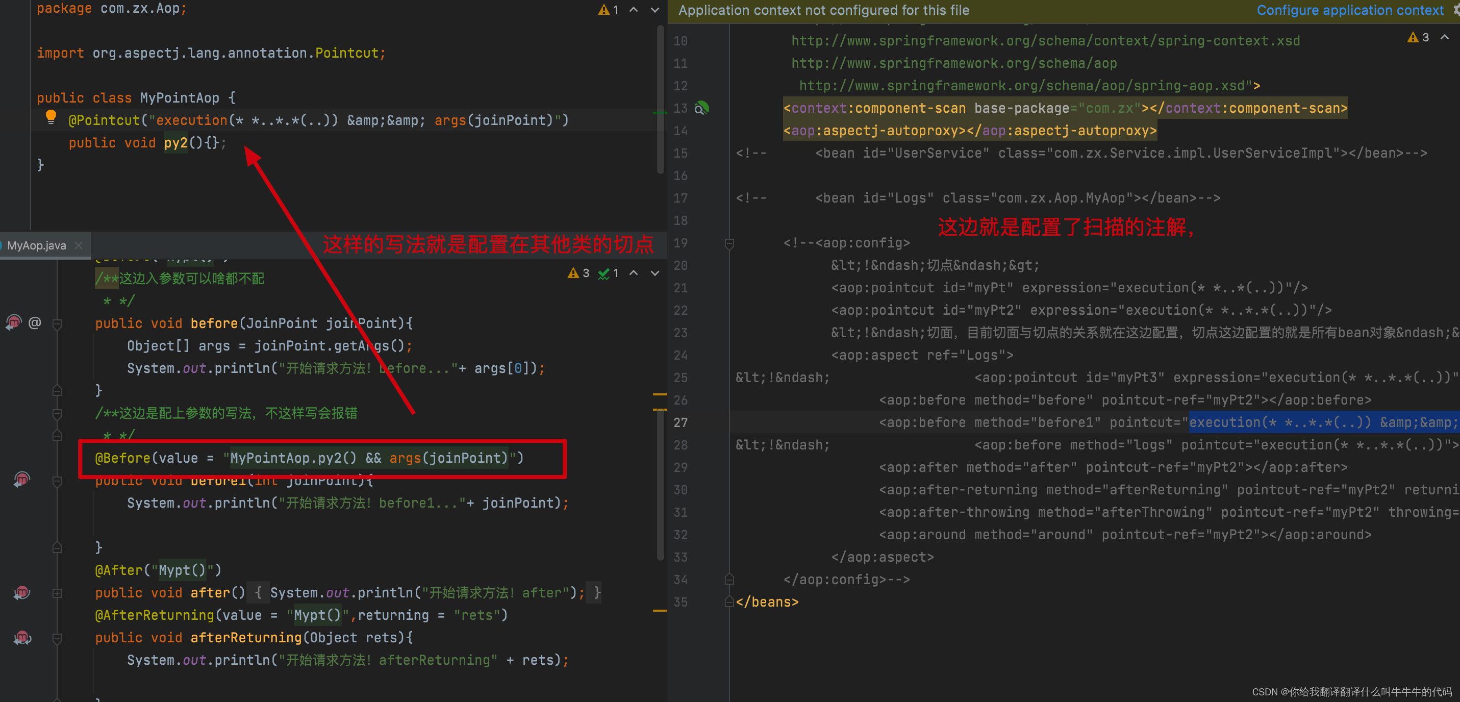The image size is (1460, 702).
Task: Click the green typo checkmark indicator in MyAop editor
Action: (604, 273)
